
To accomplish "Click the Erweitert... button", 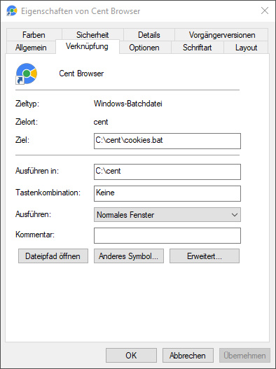I will click(x=205, y=256).
